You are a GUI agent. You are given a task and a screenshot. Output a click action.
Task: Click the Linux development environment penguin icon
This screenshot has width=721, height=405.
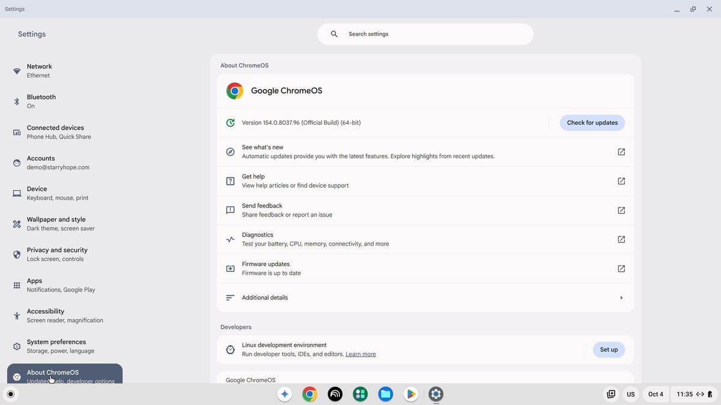[x=230, y=350]
